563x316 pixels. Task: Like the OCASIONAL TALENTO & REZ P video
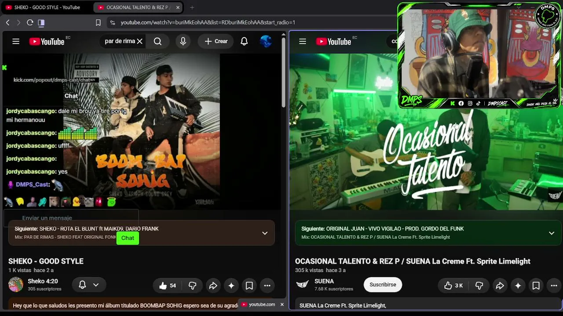(x=453, y=286)
